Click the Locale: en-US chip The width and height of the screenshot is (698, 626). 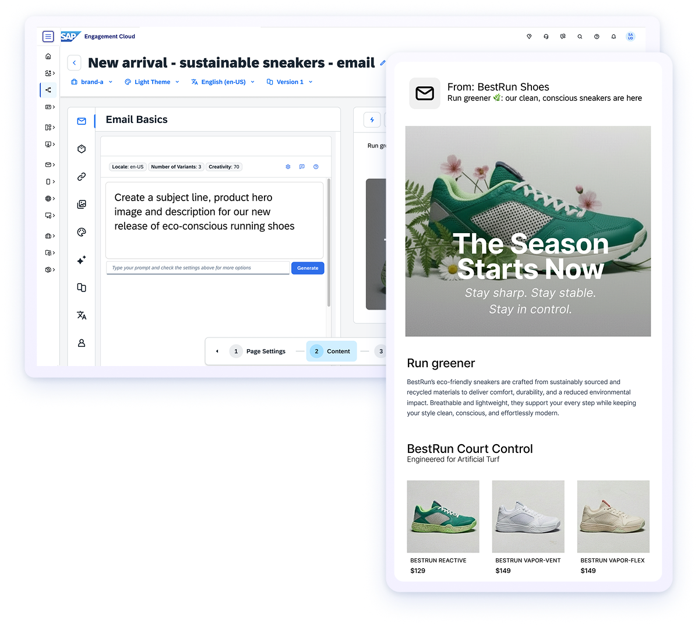128,167
